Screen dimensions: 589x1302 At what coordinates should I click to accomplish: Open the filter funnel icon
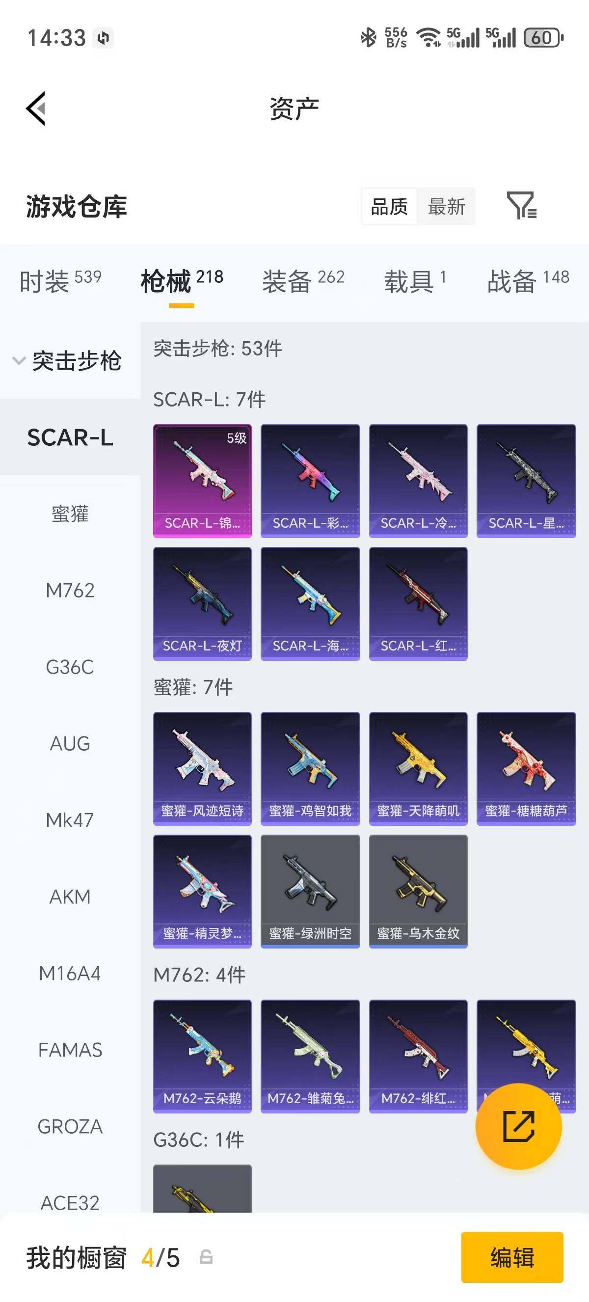[521, 205]
